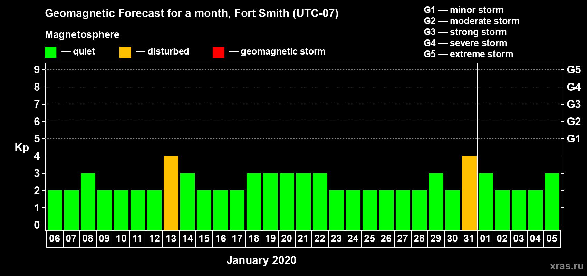Viewport: 587px width, 276px height.
Task: Click the date label 03
Action: [519, 238]
